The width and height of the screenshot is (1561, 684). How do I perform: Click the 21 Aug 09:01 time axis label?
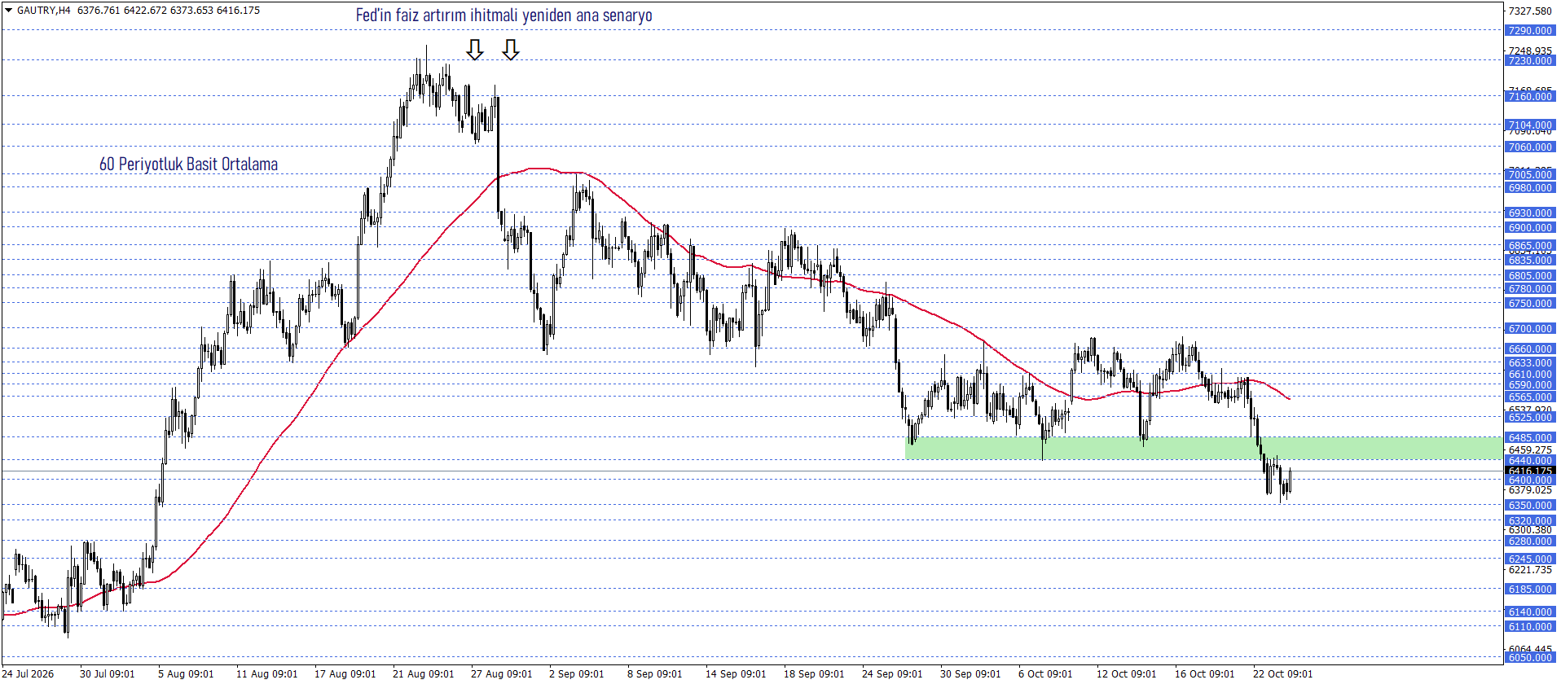coord(423,674)
